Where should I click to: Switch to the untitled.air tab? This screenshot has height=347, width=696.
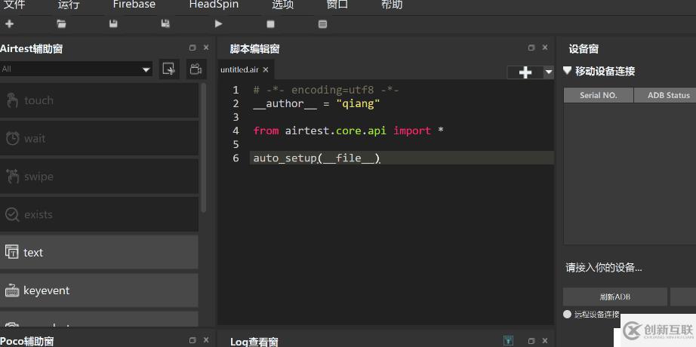click(240, 69)
